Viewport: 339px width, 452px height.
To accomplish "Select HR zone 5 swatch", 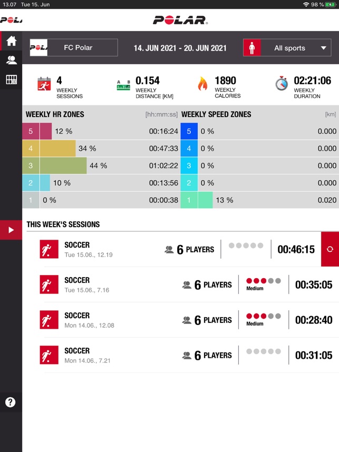I will pos(31,131).
